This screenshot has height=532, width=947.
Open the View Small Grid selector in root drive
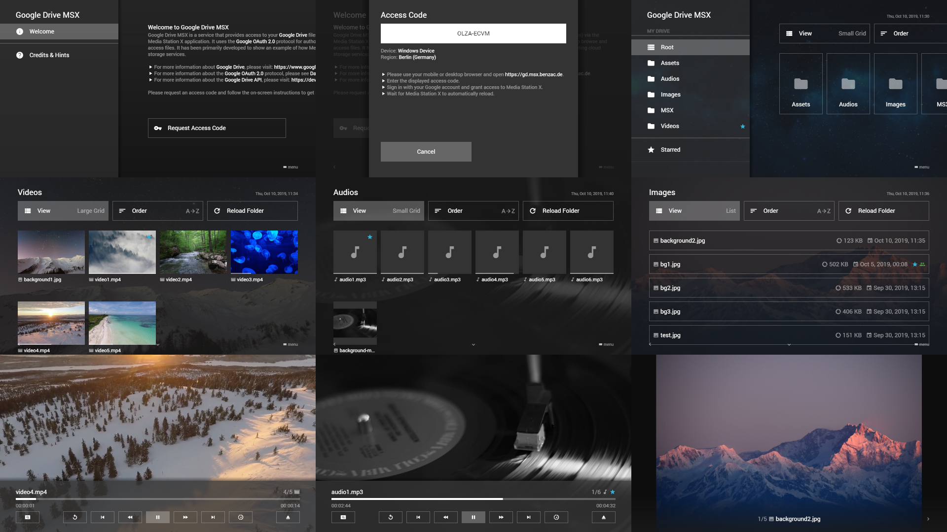[825, 33]
